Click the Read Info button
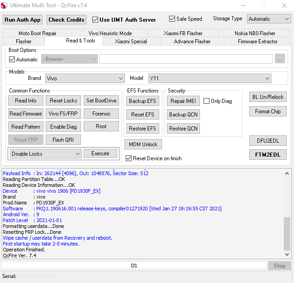 [x=26, y=101]
